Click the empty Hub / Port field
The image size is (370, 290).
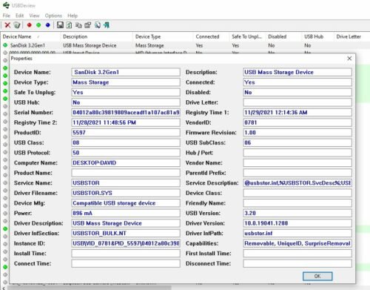(297, 153)
